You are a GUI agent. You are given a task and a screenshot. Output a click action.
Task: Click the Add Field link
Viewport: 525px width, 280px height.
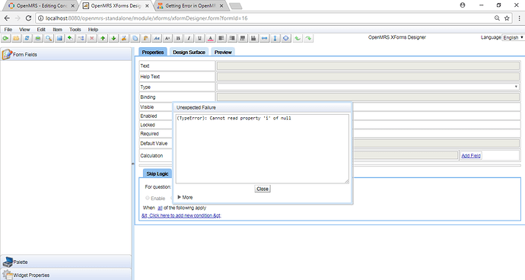(x=471, y=155)
